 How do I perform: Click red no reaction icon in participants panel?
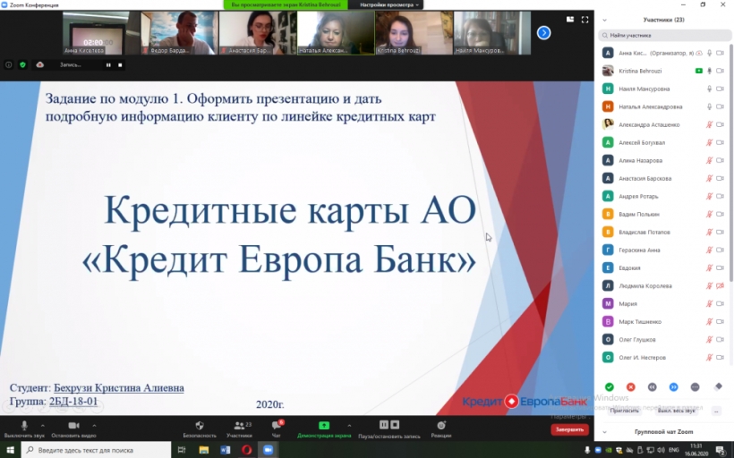tap(630, 387)
